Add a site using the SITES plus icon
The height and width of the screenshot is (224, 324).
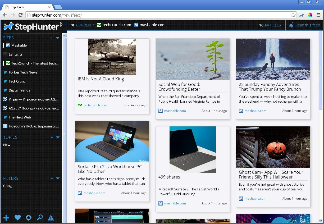(52, 38)
